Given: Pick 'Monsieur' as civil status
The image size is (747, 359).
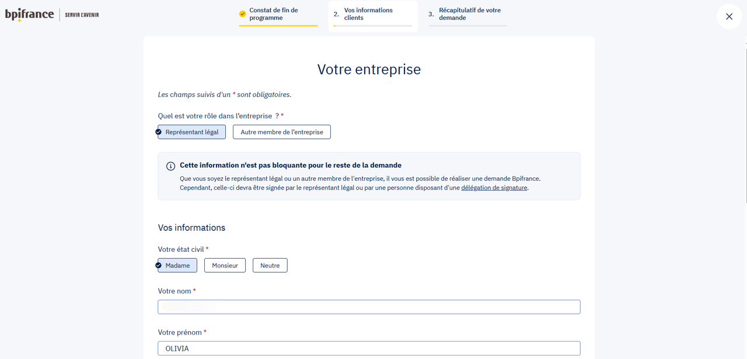Looking at the screenshot, I should tap(225, 265).
